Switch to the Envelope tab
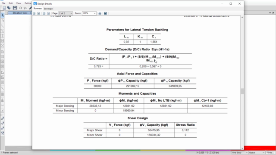This screenshot has width=276, height=155. 48,9
